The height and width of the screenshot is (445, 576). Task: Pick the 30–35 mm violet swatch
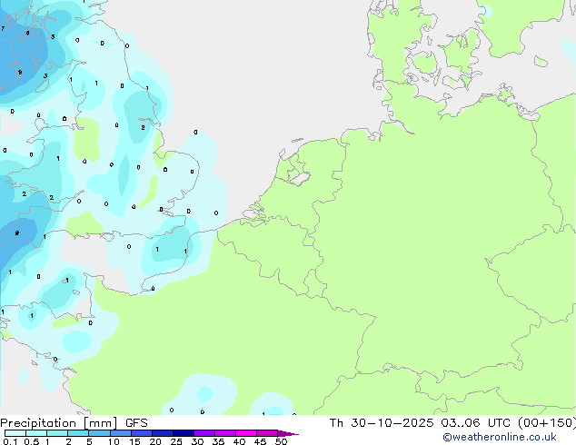tap(204, 433)
